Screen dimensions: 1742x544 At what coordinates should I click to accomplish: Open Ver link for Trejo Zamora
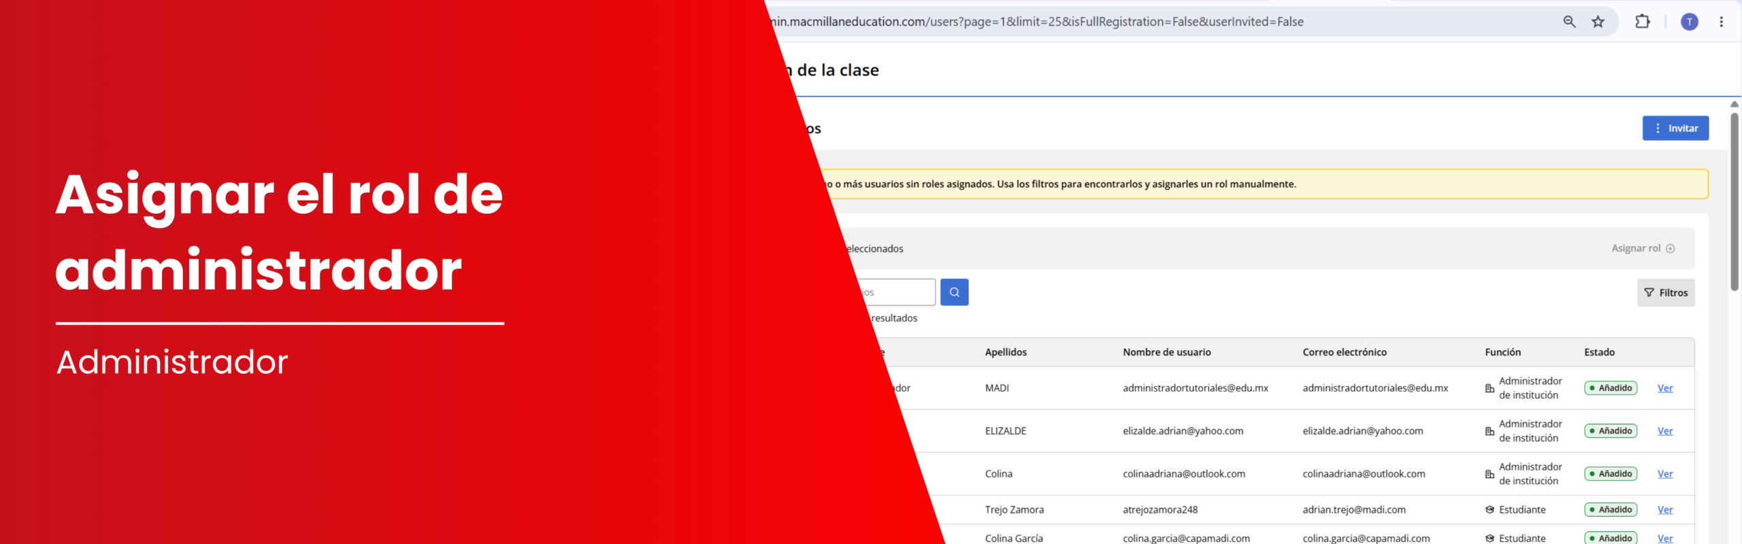1664,510
